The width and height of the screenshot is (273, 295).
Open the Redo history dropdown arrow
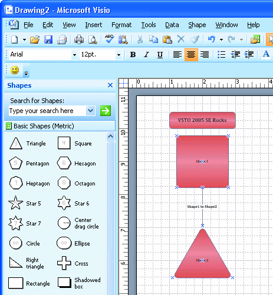point(241,39)
